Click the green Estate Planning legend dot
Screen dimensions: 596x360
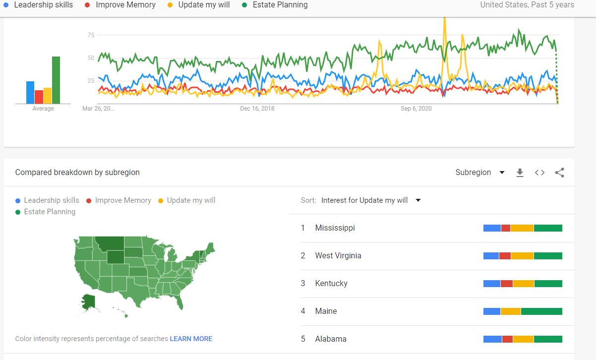click(18, 212)
